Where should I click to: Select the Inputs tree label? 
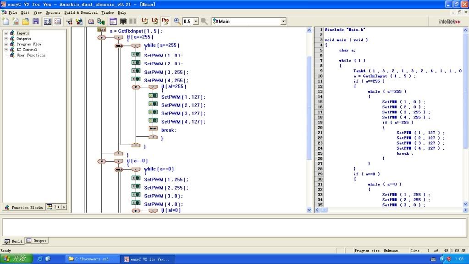[23, 33]
